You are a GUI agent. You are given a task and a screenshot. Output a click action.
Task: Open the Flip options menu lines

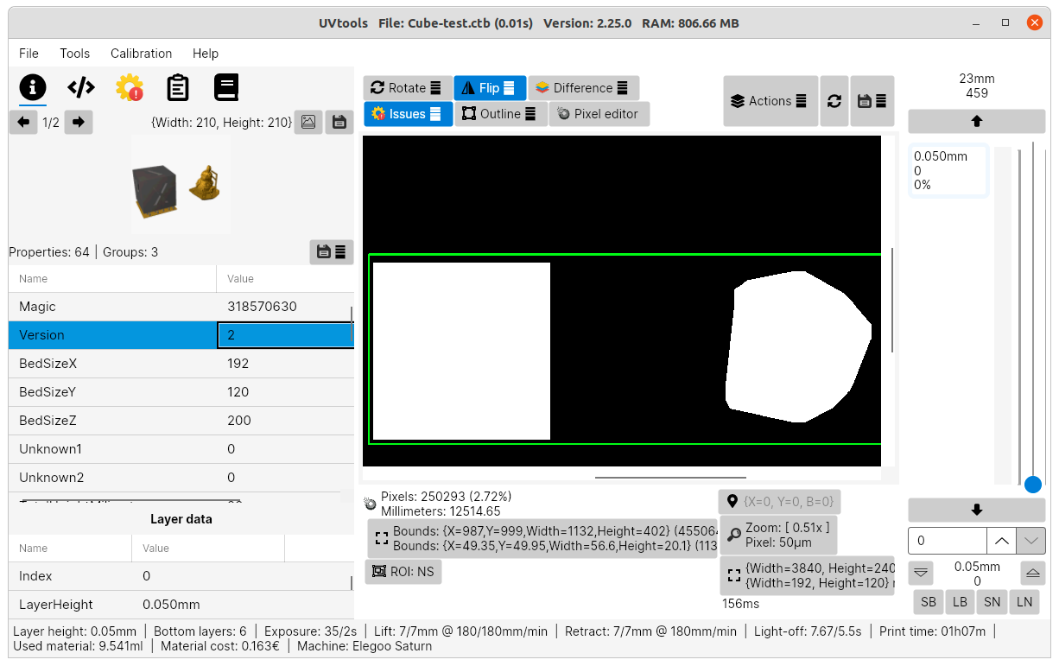click(x=509, y=88)
